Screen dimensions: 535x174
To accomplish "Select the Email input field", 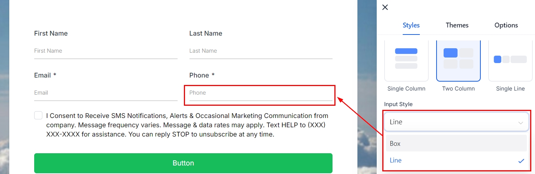I will (106, 93).
